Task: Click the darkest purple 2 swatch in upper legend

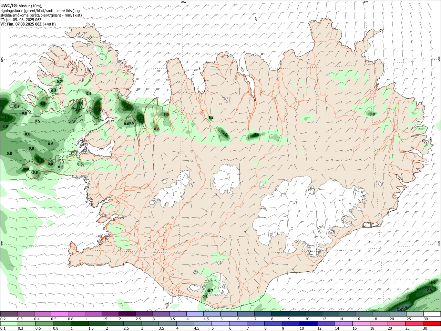Action: (x=127, y=314)
